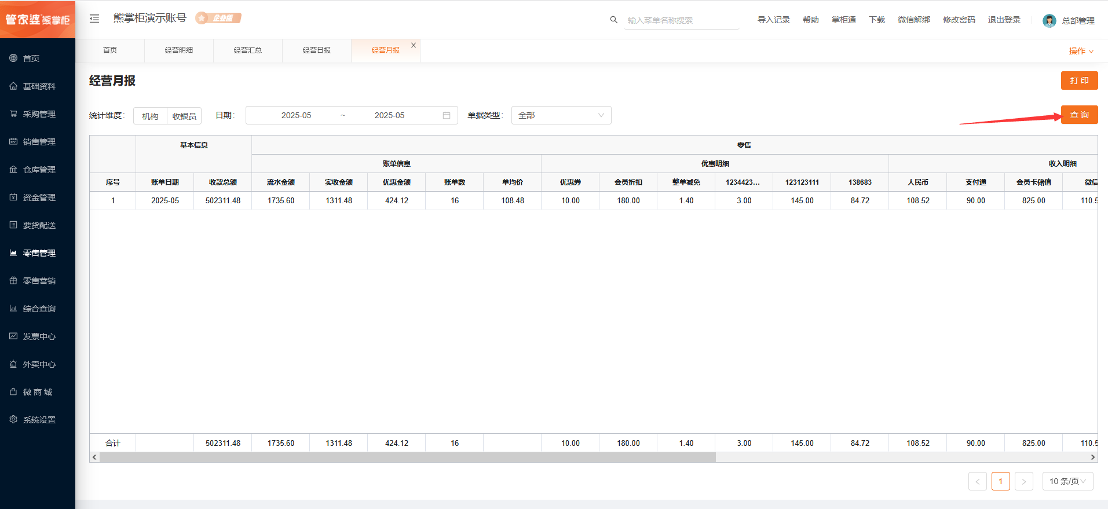Open 发票中心 in the sidebar
This screenshot has width=1108, height=509.
(x=39, y=336)
